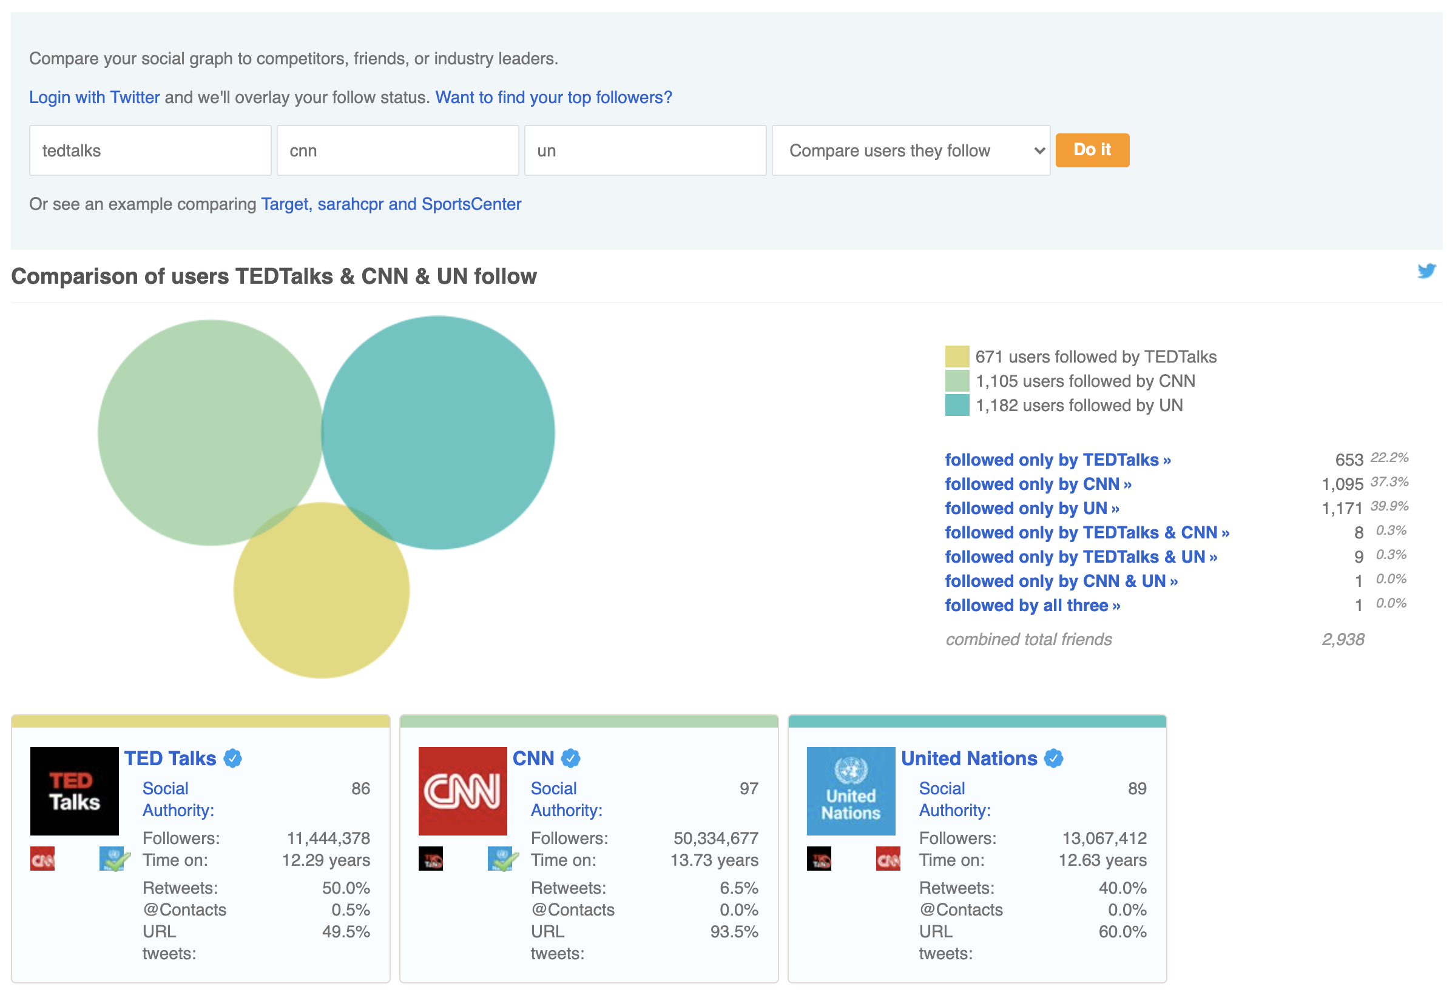Click the small CNN icon under the TED Talks avatar
Viewport: 1455px width, 998px height.
coord(42,859)
